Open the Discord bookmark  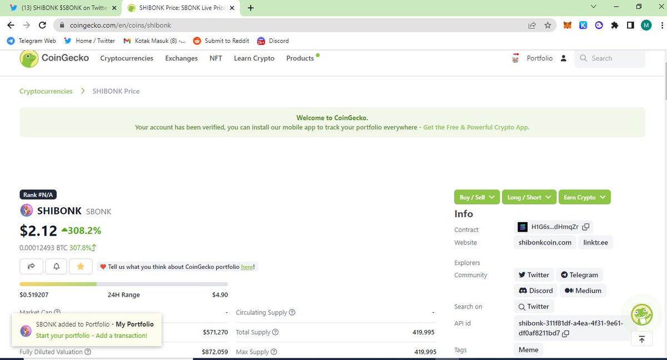coord(273,41)
